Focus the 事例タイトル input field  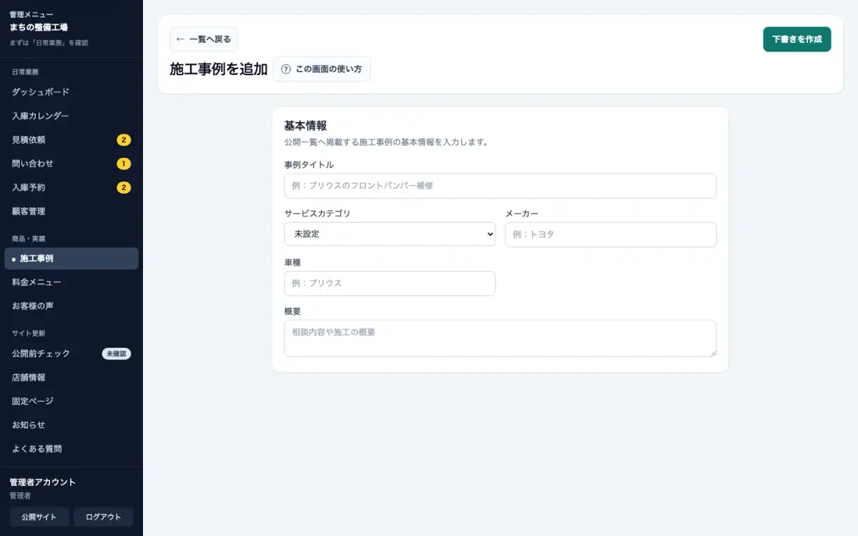(x=500, y=186)
